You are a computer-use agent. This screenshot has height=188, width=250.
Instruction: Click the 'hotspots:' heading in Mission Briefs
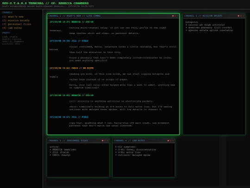coord(192,22)
